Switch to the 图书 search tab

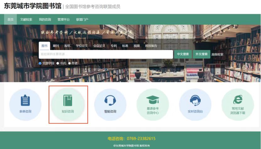pos(45,46)
